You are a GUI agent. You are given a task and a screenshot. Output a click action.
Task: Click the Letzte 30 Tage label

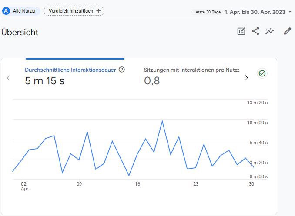207,12
